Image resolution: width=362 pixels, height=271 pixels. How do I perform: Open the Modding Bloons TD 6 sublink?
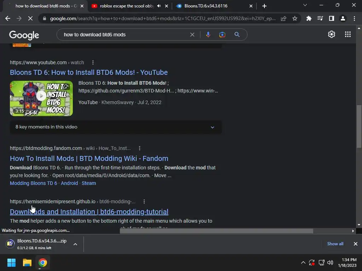point(34,183)
